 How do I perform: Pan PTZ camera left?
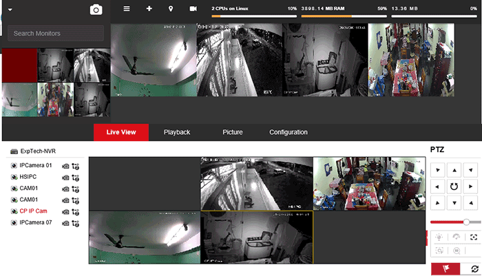tap(438, 187)
